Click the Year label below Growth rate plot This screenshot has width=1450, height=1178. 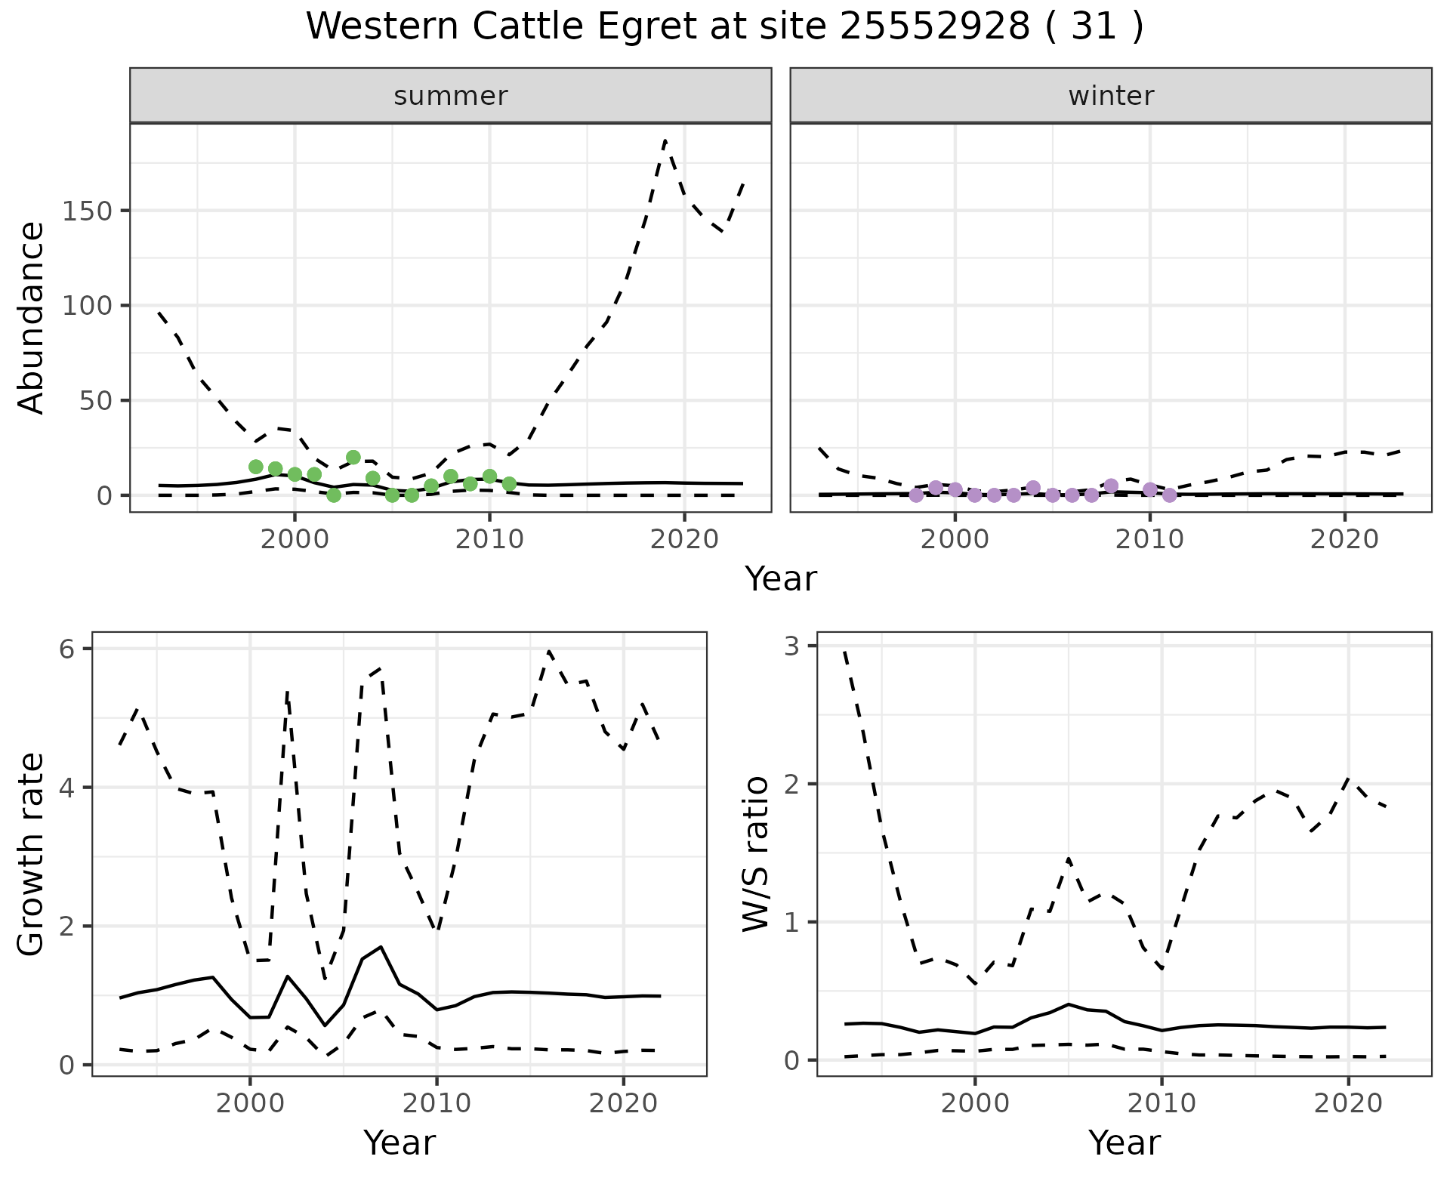(399, 1143)
